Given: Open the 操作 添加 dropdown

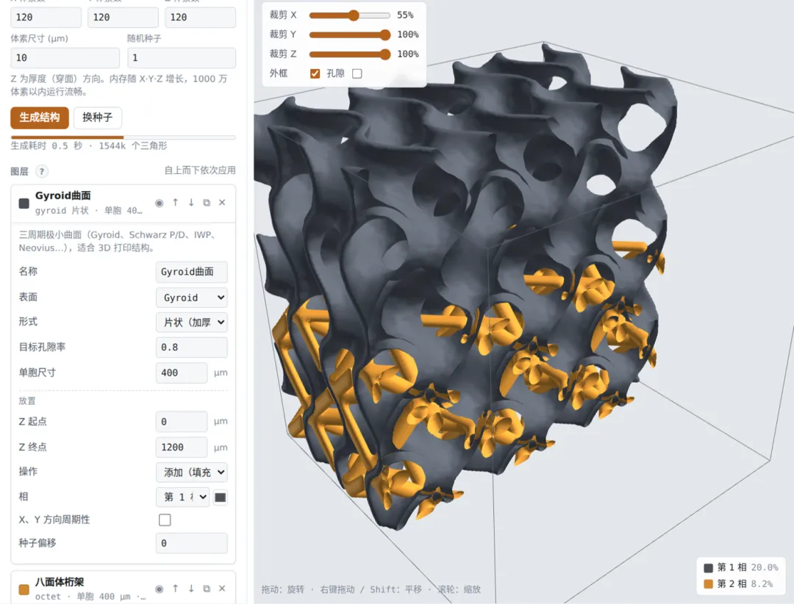Looking at the screenshot, I should [191, 472].
